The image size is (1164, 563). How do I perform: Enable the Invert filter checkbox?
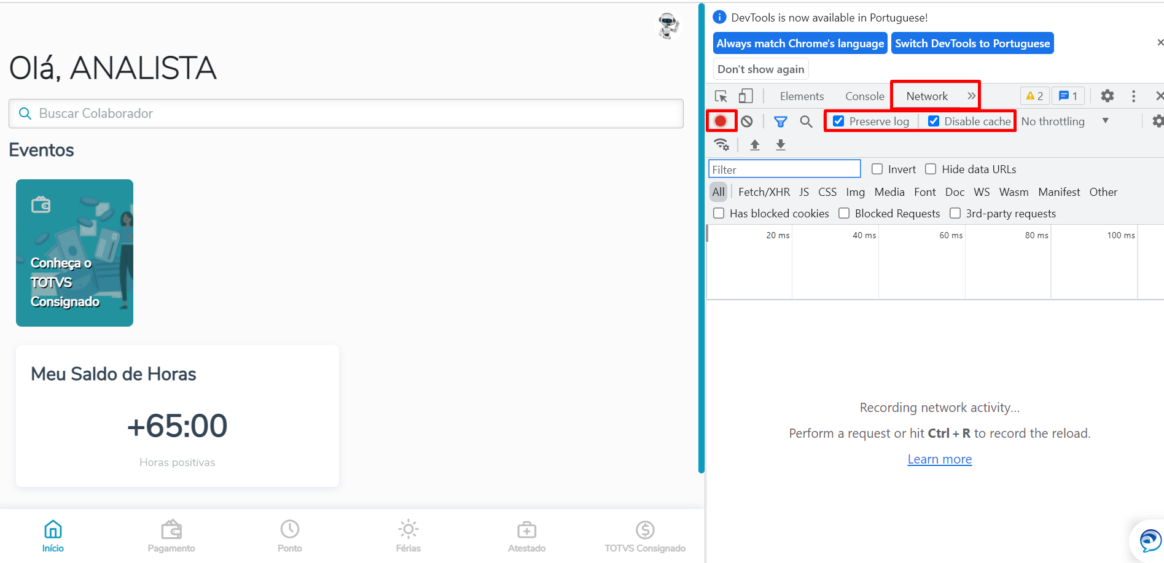point(877,169)
